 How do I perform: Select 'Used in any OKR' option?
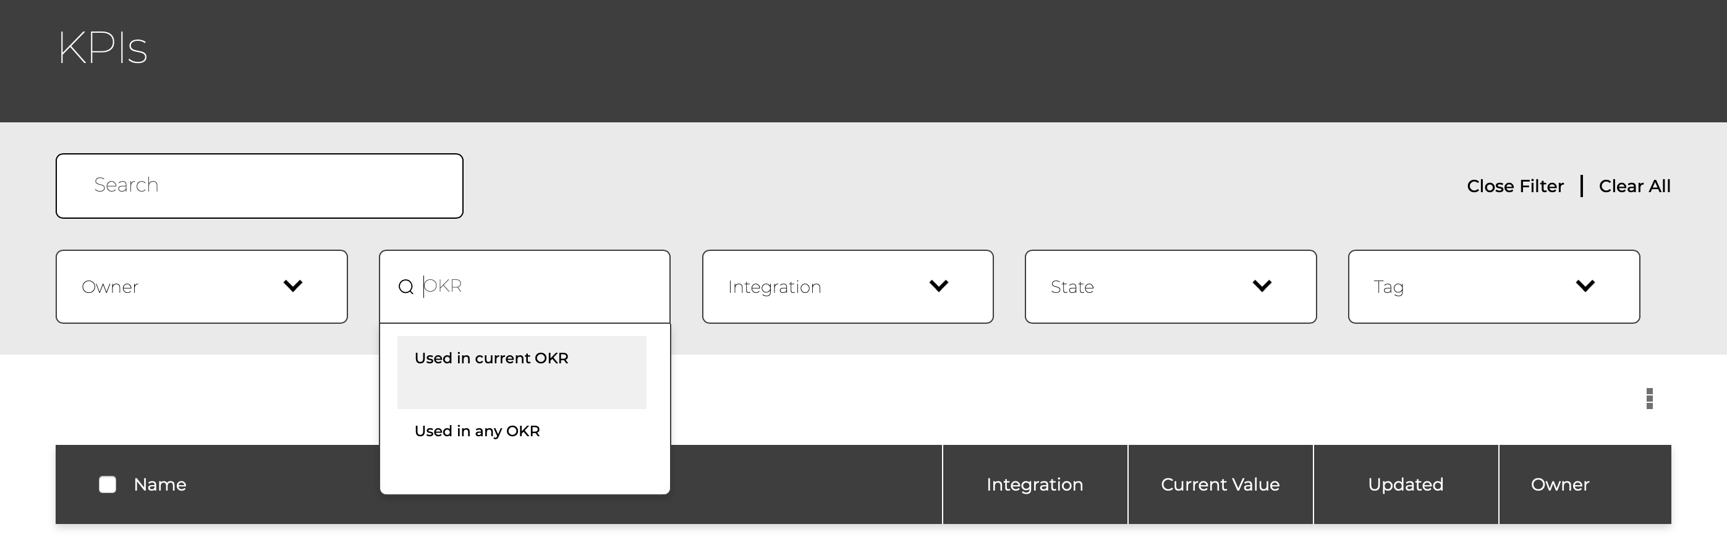coord(522,444)
